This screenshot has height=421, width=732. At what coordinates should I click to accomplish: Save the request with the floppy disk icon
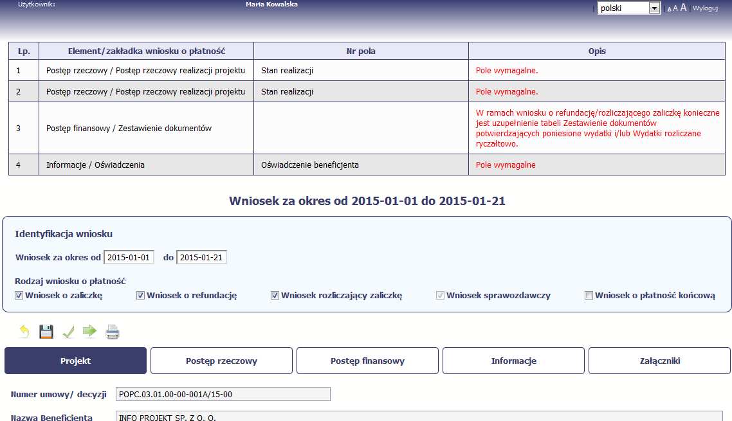click(46, 332)
